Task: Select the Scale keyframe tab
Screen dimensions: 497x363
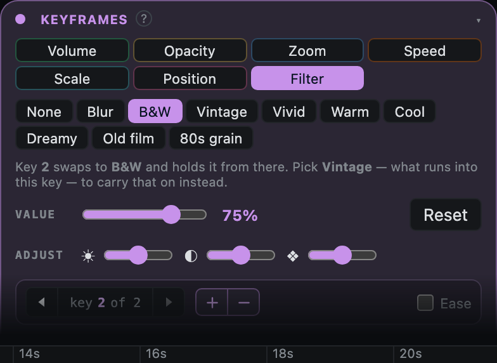Action: pos(72,79)
